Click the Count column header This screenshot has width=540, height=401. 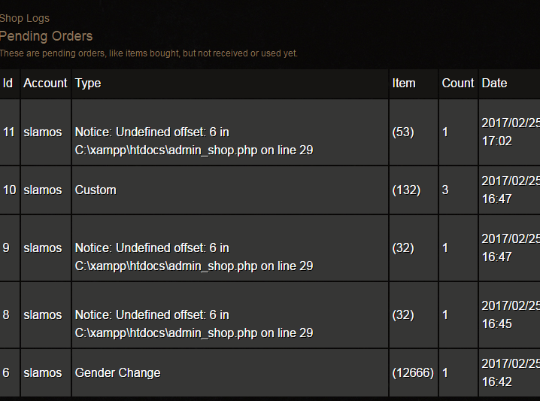458,83
